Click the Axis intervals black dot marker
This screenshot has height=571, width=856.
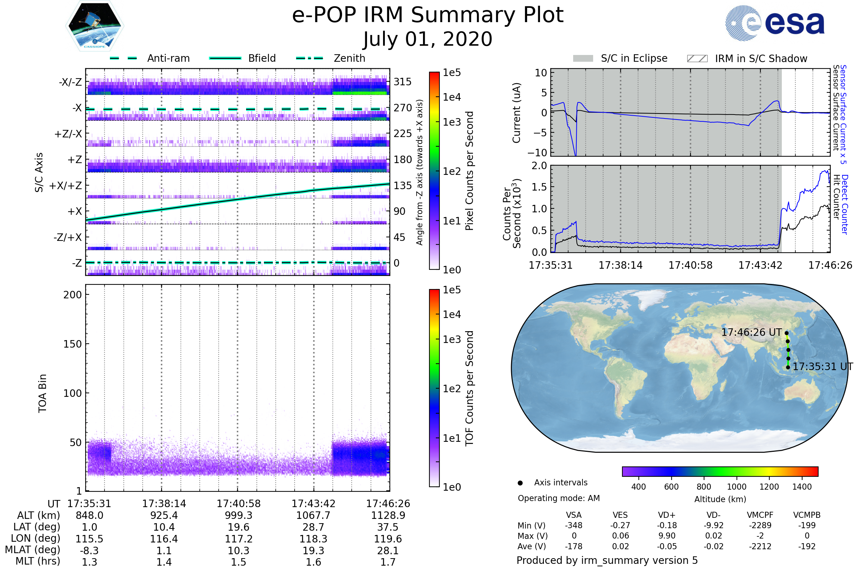(520, 483)
